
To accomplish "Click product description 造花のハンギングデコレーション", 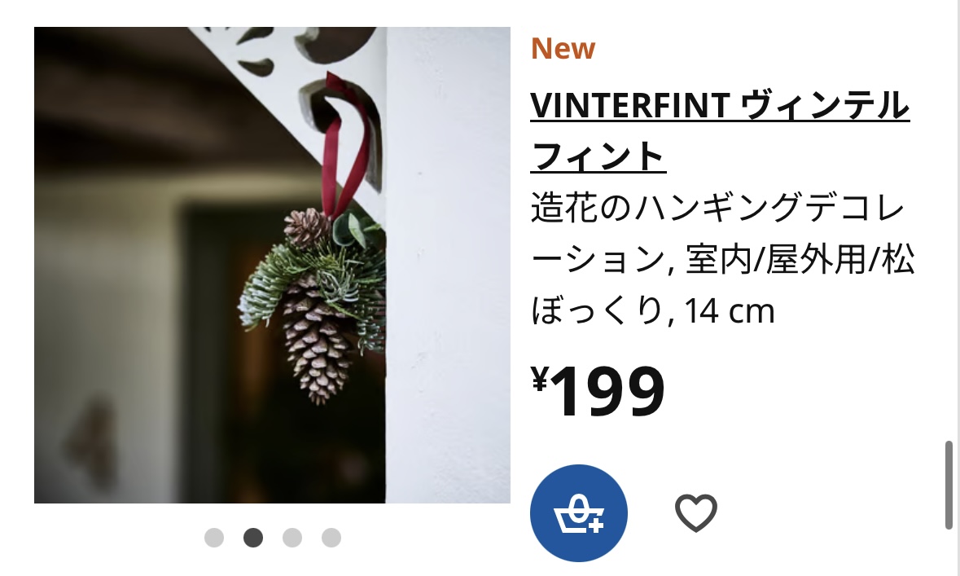I will click(717, 207).
